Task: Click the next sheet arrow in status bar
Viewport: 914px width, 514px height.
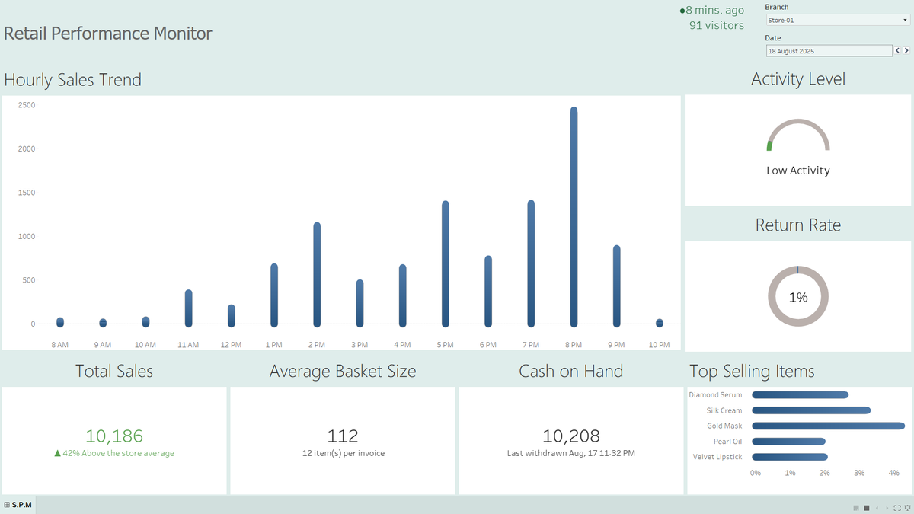Action: [x=887, y=508]
